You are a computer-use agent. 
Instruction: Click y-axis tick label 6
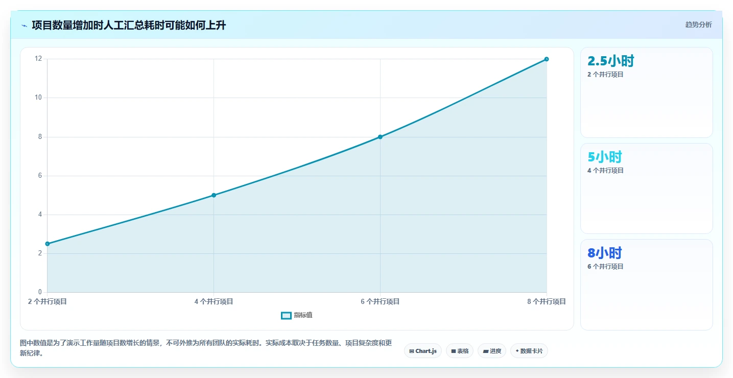40,176
